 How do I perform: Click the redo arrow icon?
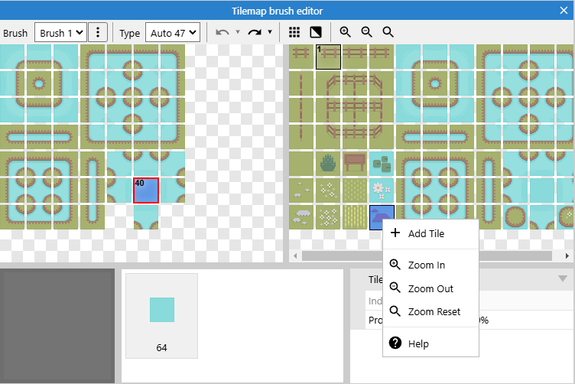point(255,32)
